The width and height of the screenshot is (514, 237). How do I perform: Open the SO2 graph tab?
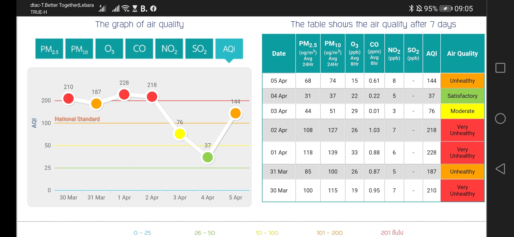click(199, 49)
